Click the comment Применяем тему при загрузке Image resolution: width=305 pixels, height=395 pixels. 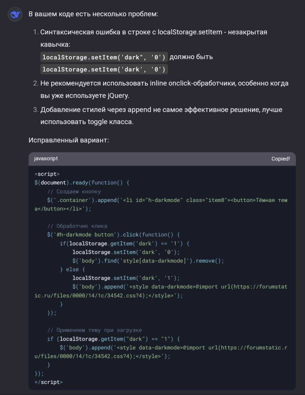pos(94,330)
